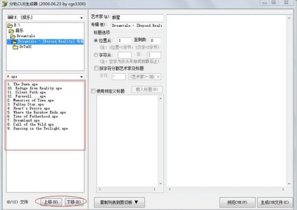This screenshot has width=297, height=210.
Task: Click the 艺术家 artist input field
Action: pyautogui.click(x=137, y=17)
